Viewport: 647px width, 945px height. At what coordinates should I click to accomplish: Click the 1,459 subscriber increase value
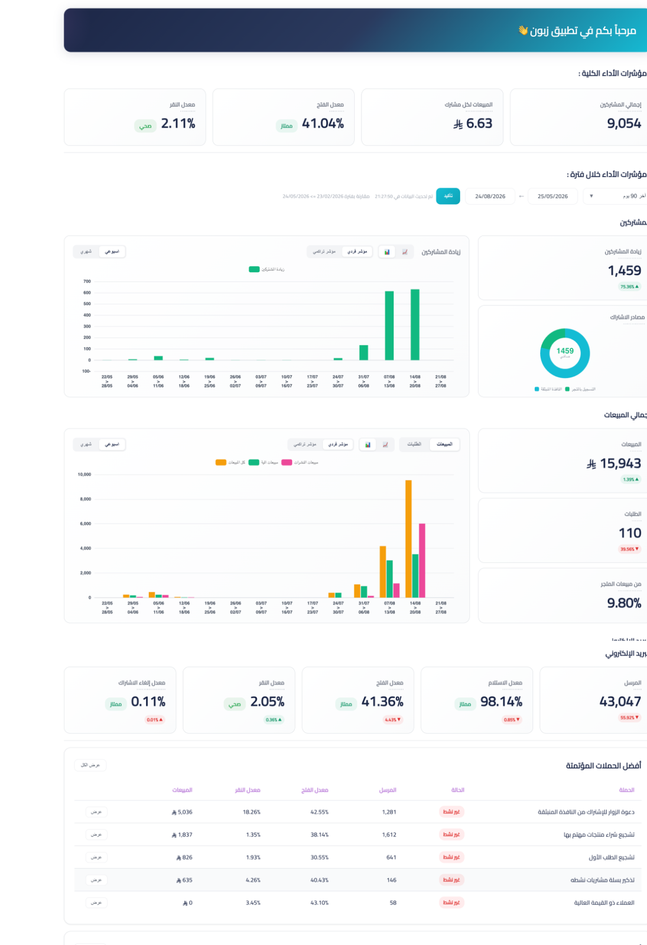point(625,271)
